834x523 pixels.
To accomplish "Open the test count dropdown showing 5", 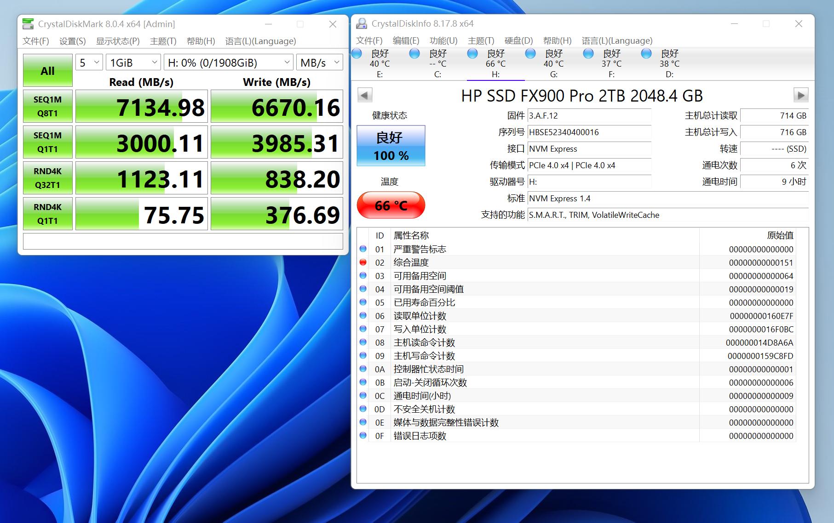I will coord(88,62).
